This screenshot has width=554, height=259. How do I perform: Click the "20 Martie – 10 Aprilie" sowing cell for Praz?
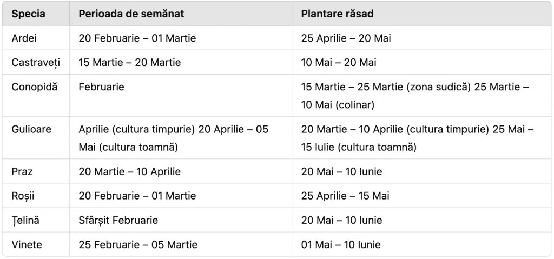click(x=130, y=171)
